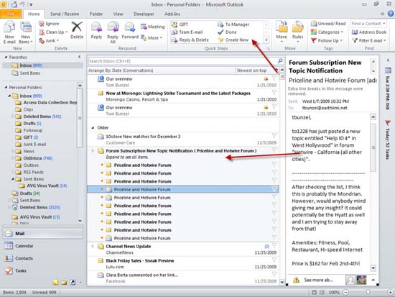Open the Rules menu

click(x=297, y=32)
